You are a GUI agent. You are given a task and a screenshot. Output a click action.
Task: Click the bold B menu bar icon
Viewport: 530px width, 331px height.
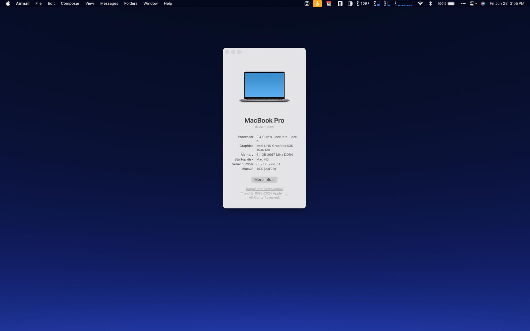[x=340, y=3]
